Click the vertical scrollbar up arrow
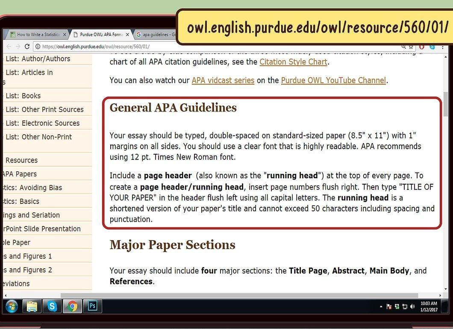 click(x=446, y=57)
